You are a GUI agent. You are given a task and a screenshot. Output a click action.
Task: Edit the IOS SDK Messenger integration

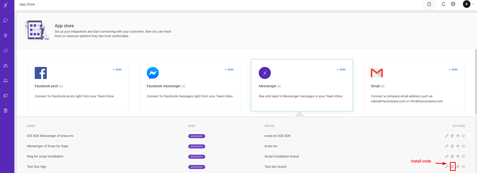447,136
